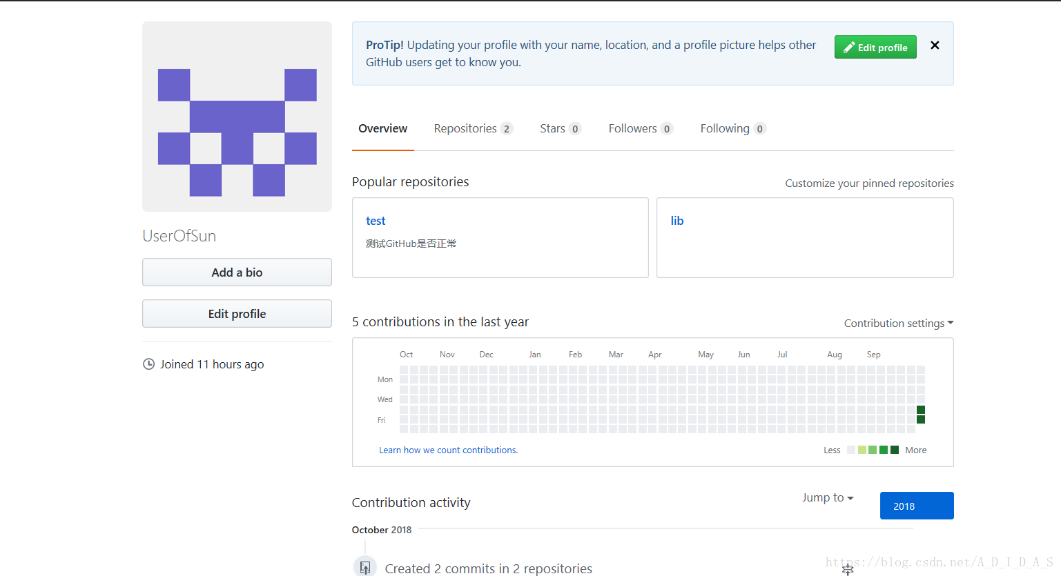Open the Following tab

[x=733, y=128]
